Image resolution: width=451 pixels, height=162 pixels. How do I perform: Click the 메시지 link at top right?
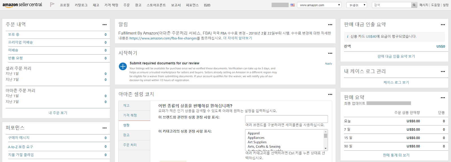pos(424,5)
